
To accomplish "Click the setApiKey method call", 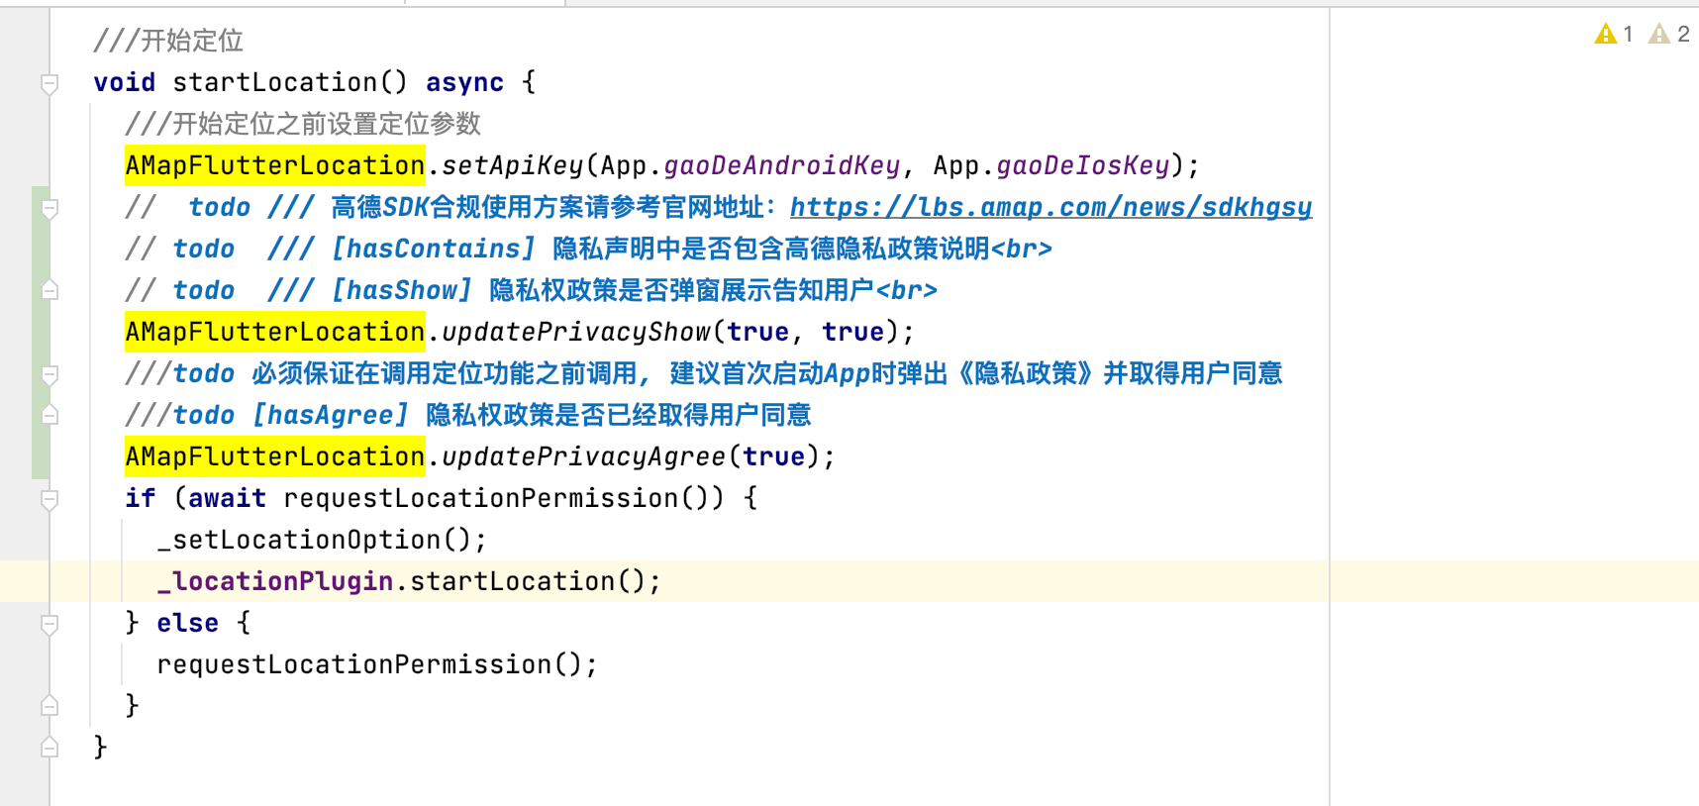I will click(513, 165).
